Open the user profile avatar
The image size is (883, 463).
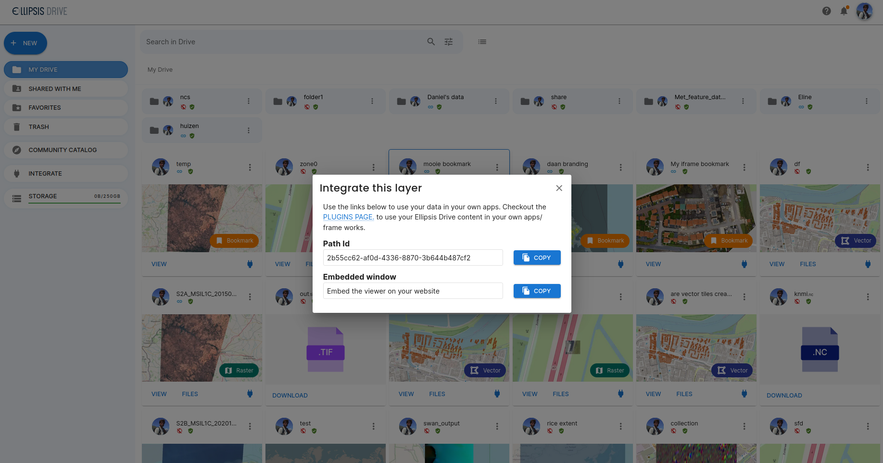[x=864, y=11]
